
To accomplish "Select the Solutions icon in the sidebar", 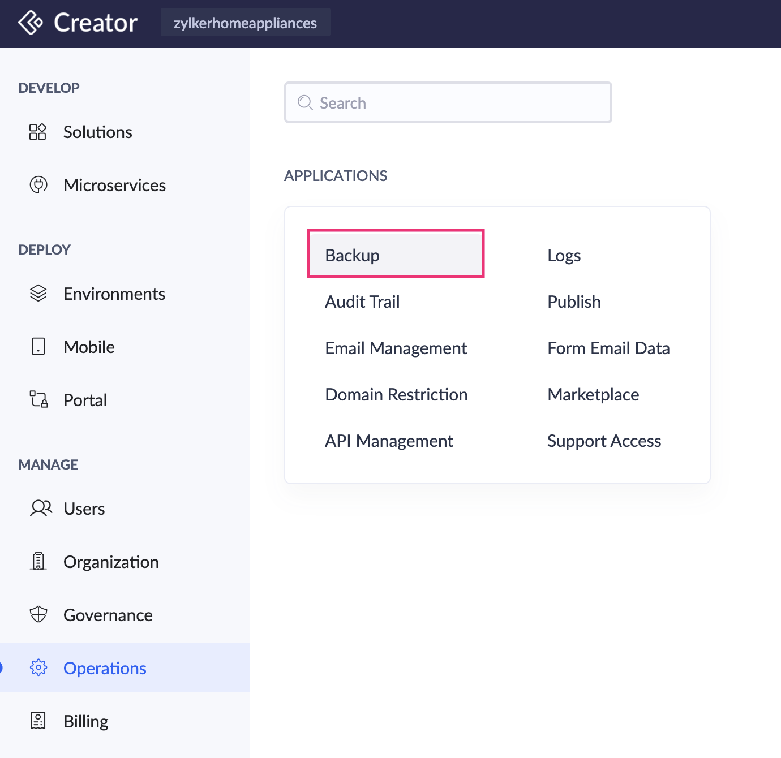I will (38, 132).
